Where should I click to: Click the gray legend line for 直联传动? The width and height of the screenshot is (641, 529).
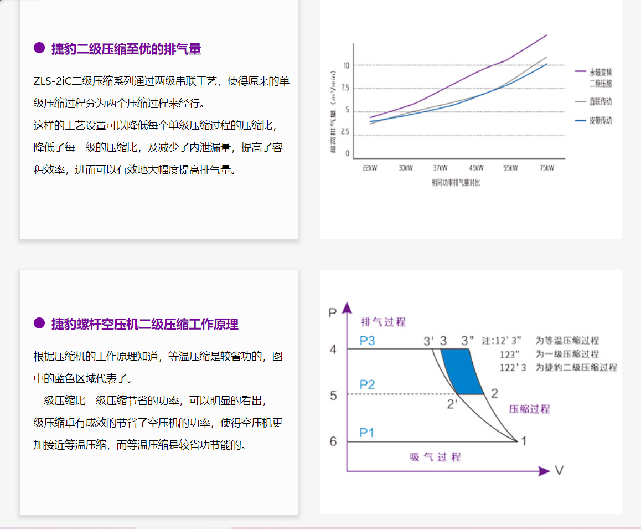point(580,102)
